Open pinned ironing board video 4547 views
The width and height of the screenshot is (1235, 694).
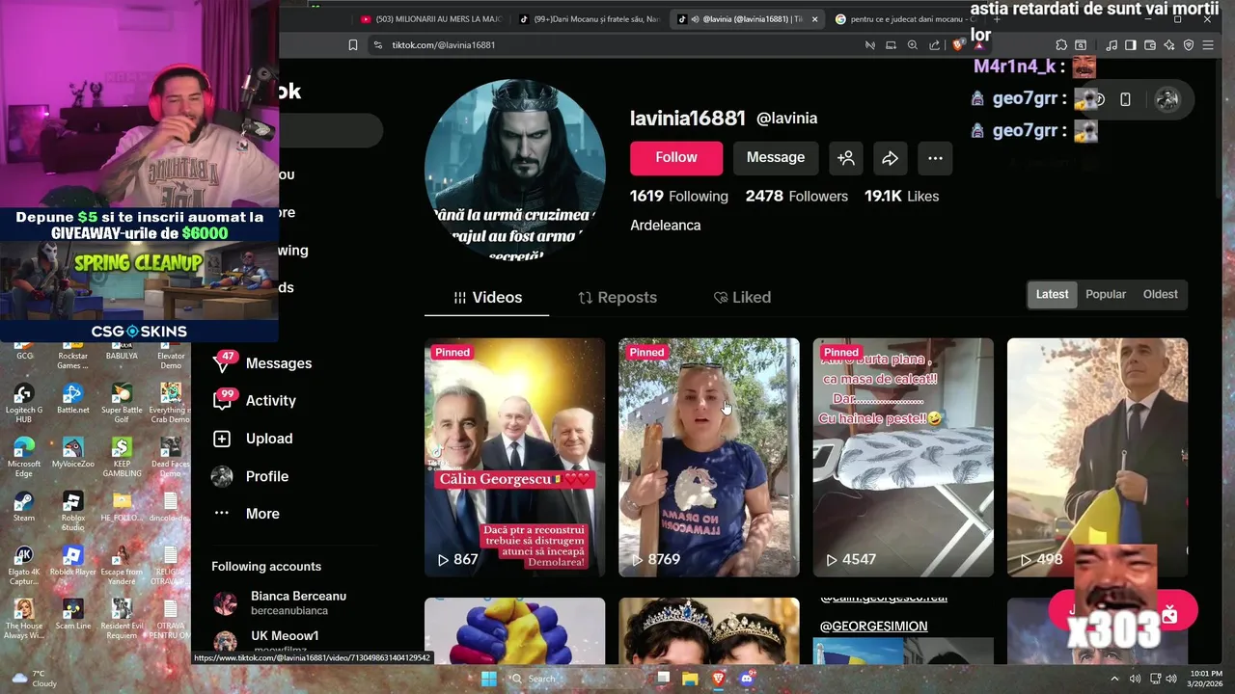[903, 457]
